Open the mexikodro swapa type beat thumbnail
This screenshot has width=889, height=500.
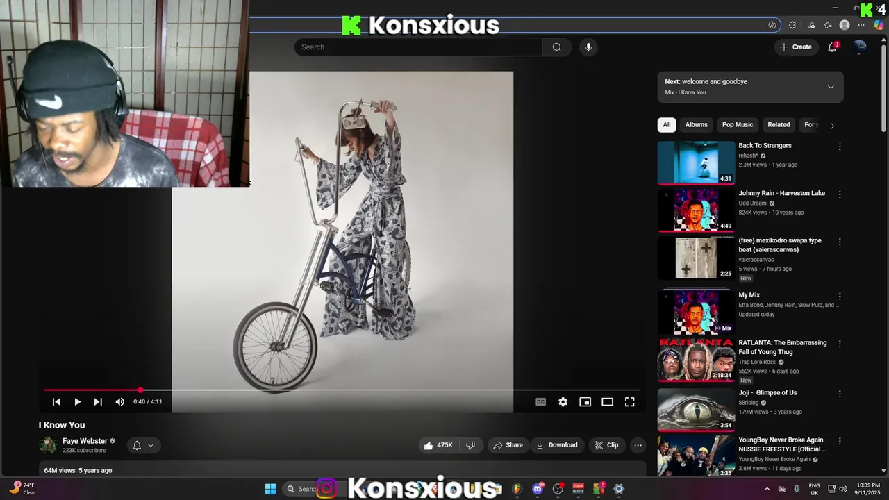(696, 258)
